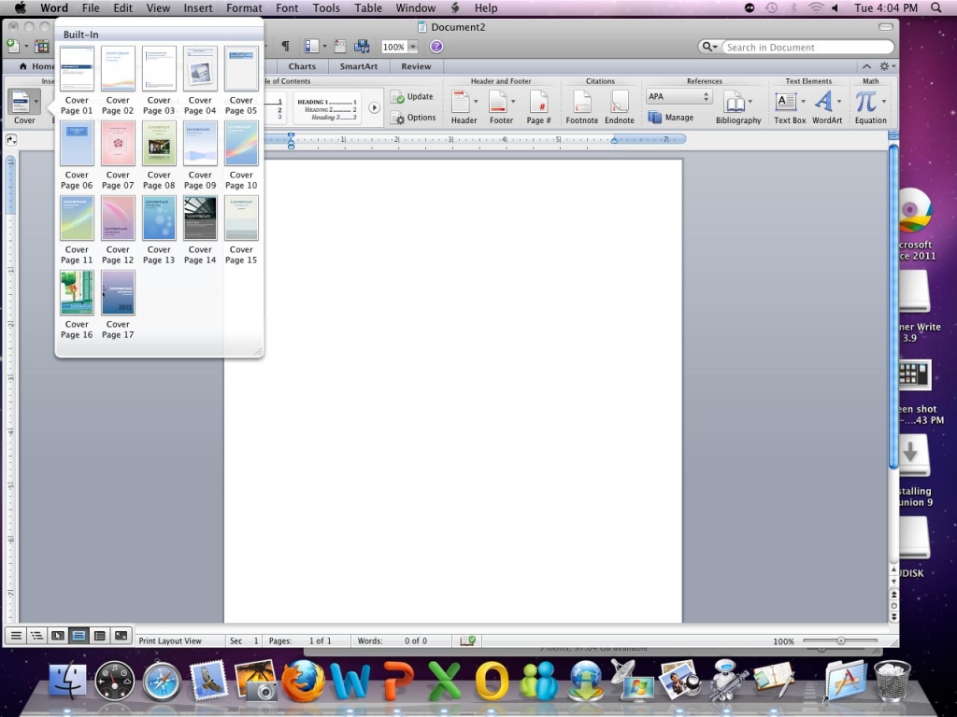Viewport: 957px width, 717px height.
Task: Click the Pages 1 of 1 status entry
Action: click(x=300, y=640)
